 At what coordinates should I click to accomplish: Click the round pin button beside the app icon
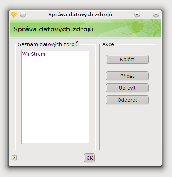[23, 15]
